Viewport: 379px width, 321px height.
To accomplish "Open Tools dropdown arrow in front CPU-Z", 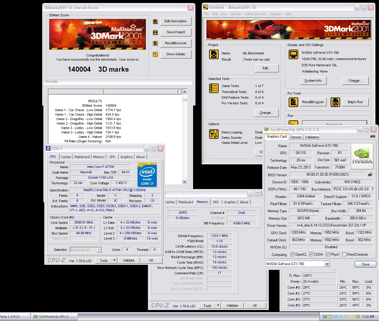I will click(x=114, y=260).
